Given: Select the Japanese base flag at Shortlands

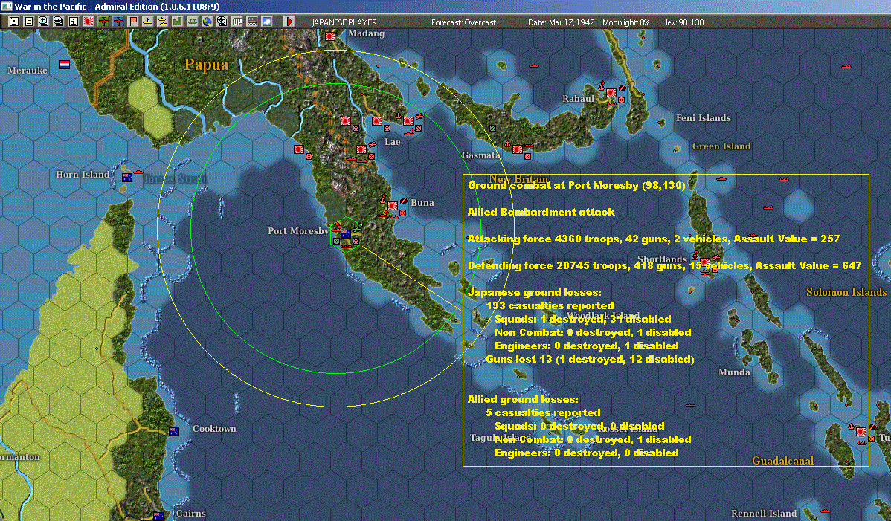Looking at the screenshot, I should [704, 263].
